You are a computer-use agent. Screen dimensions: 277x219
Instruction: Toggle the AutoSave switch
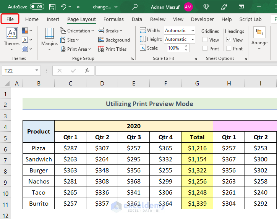coord(37,7)
